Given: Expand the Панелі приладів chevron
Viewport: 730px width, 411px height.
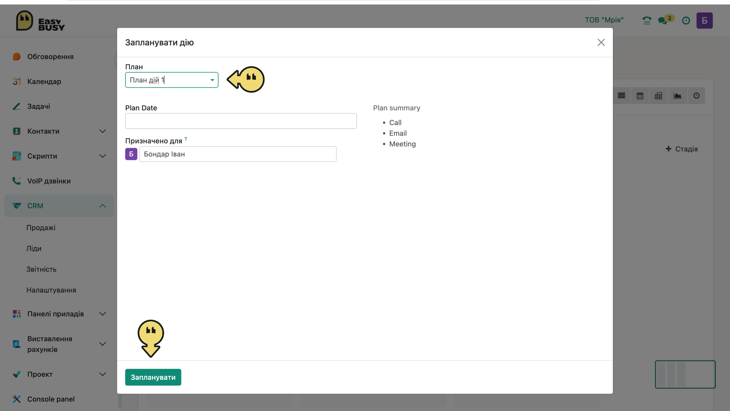Looking at the screenshot, I should pyautogui.click(x=102, y=314).
